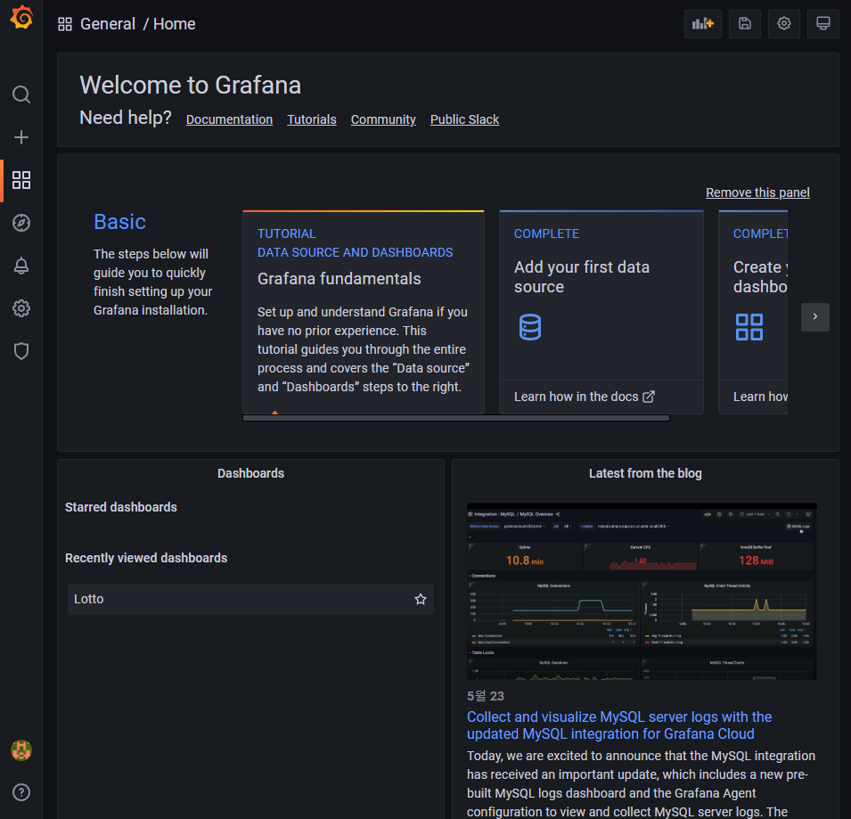Open the Community link
Image resolution: width=851 pixels, height=819 pixels.
(383, 119)
